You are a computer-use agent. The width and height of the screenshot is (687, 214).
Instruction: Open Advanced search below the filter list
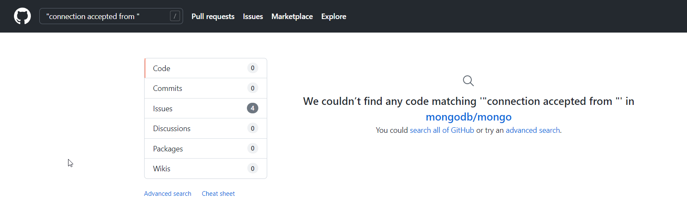167,194
